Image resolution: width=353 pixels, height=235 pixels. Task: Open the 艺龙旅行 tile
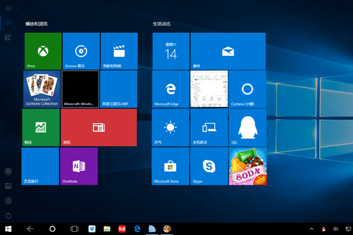[40, 166]
